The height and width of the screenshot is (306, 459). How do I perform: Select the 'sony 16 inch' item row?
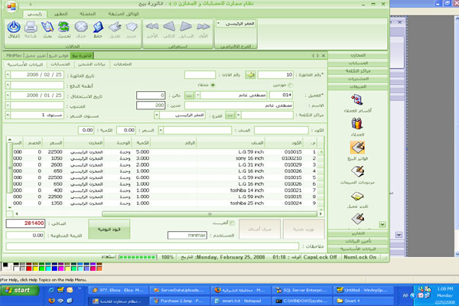[x=165, y=158]
